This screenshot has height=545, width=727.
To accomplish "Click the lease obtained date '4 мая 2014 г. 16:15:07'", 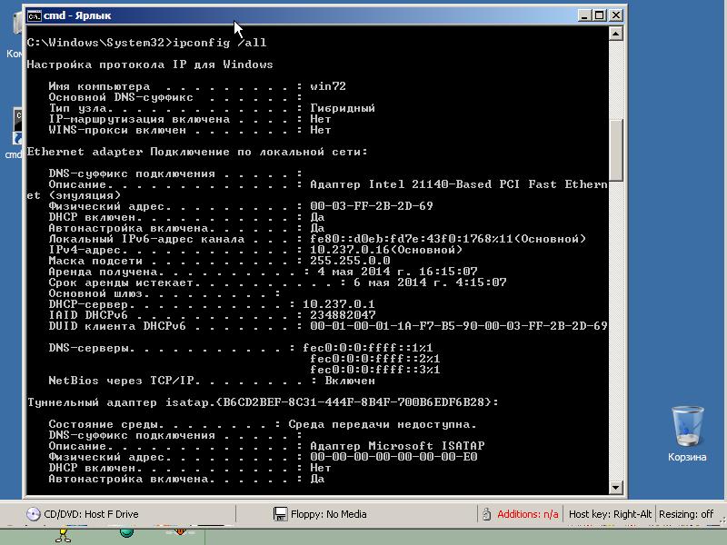I will [x=397, y=272].
